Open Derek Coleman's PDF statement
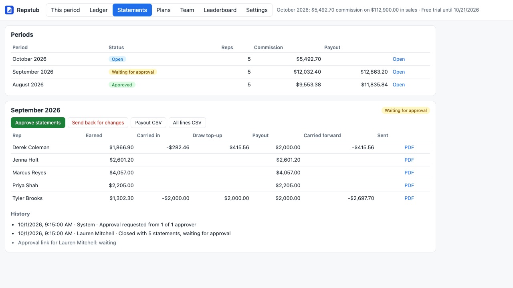 (409, 148)
